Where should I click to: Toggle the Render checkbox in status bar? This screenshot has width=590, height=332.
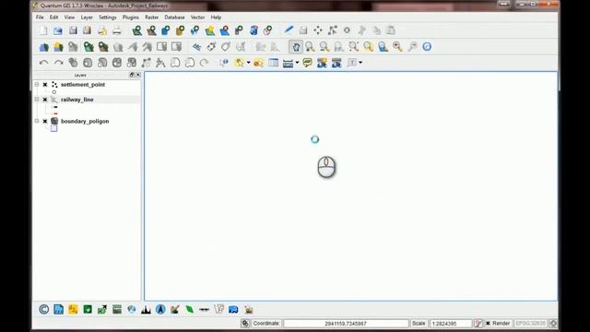pyautogui.click(x=488, y=324)
